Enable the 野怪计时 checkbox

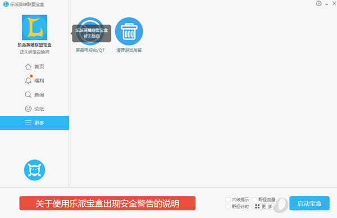coord(228,207)
